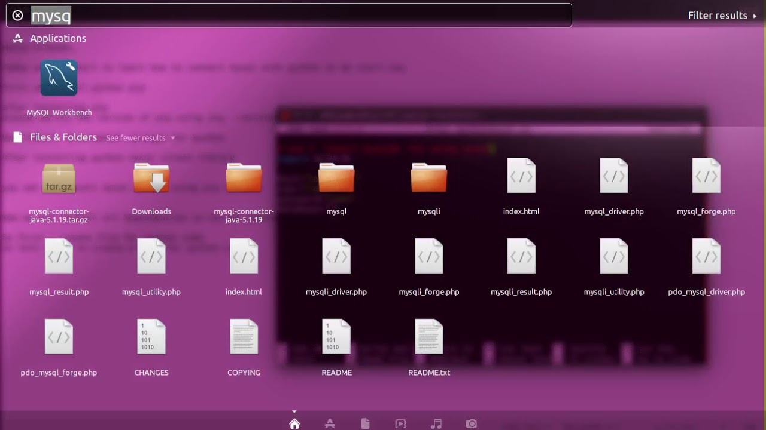This screenshot has height=430, width=766.
Task: Open the pdo_mysql_driver.php file icon
Action: coord(706,256)
